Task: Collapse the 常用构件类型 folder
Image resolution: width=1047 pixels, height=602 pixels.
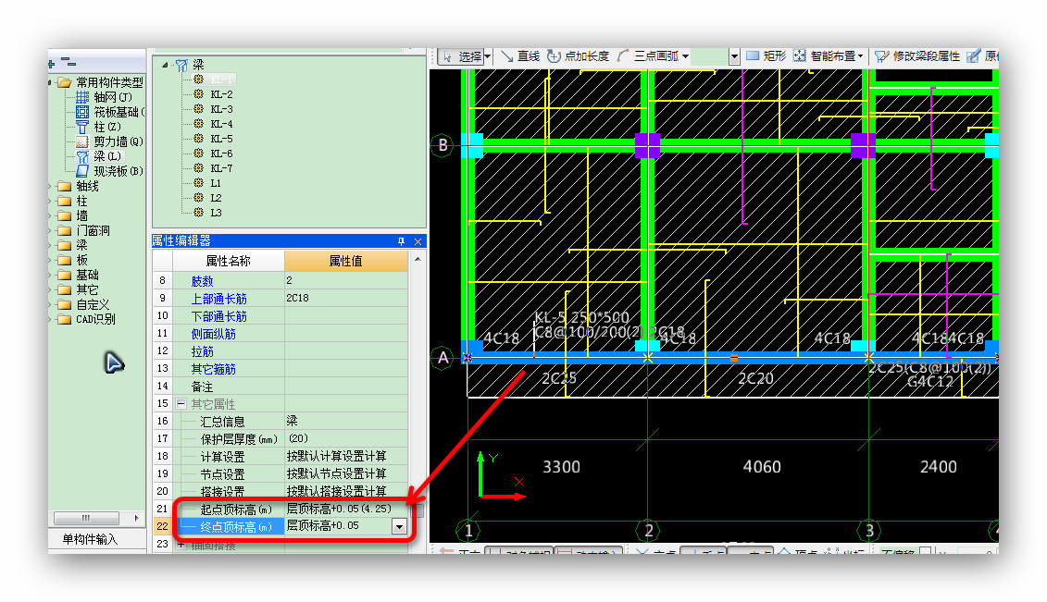Action: tap(50, 82)
